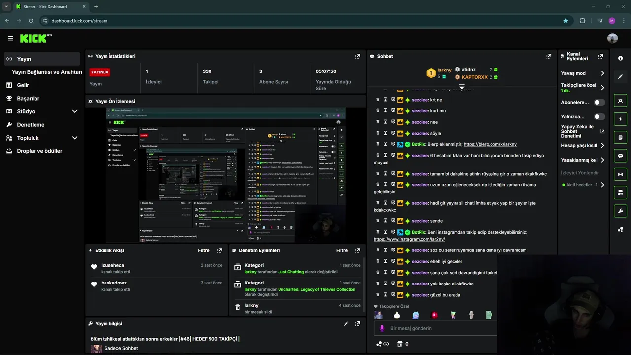Open the blerp.com/x/larkny link

point(490,144)
